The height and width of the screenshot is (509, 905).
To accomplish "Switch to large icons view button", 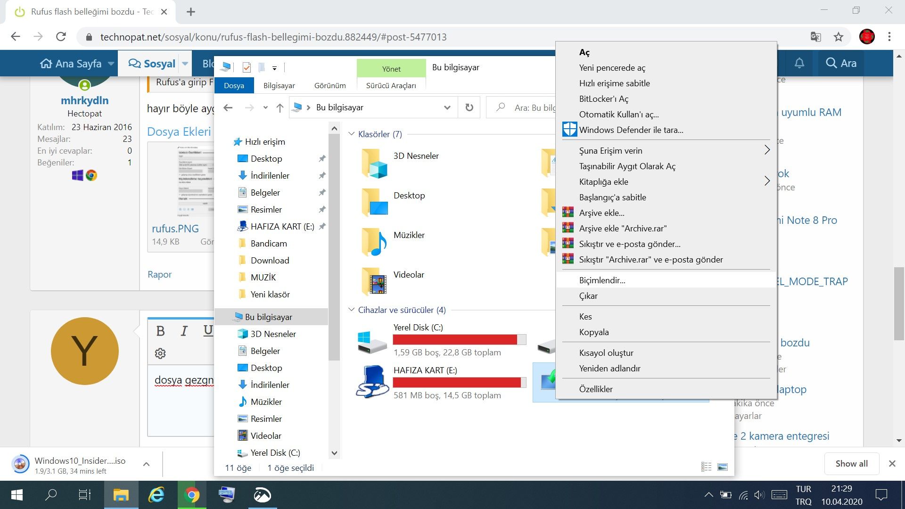I will point(722,467).
